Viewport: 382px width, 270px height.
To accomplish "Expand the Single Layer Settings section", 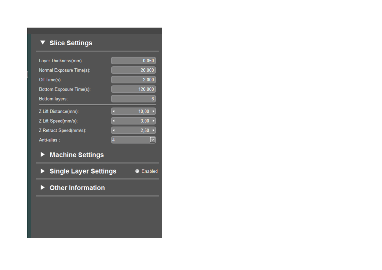I will [43, 171].
